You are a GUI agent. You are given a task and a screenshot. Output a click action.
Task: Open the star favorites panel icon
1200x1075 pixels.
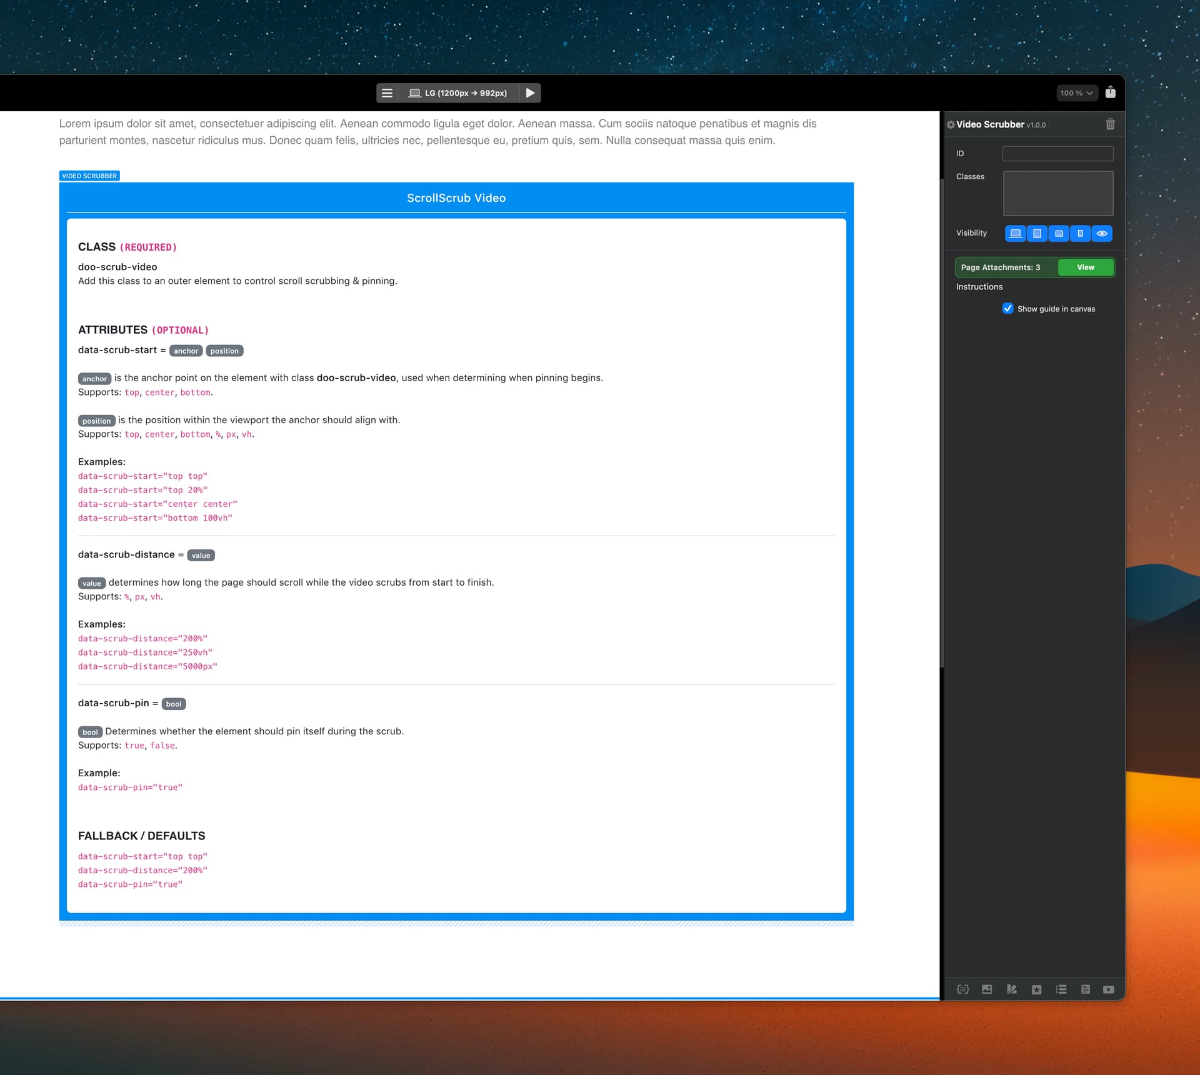click(1036, 989)
